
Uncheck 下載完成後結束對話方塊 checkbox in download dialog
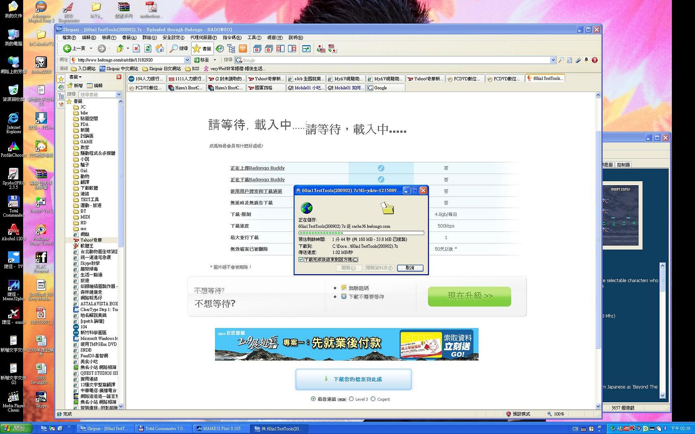[x=301, y=260]
